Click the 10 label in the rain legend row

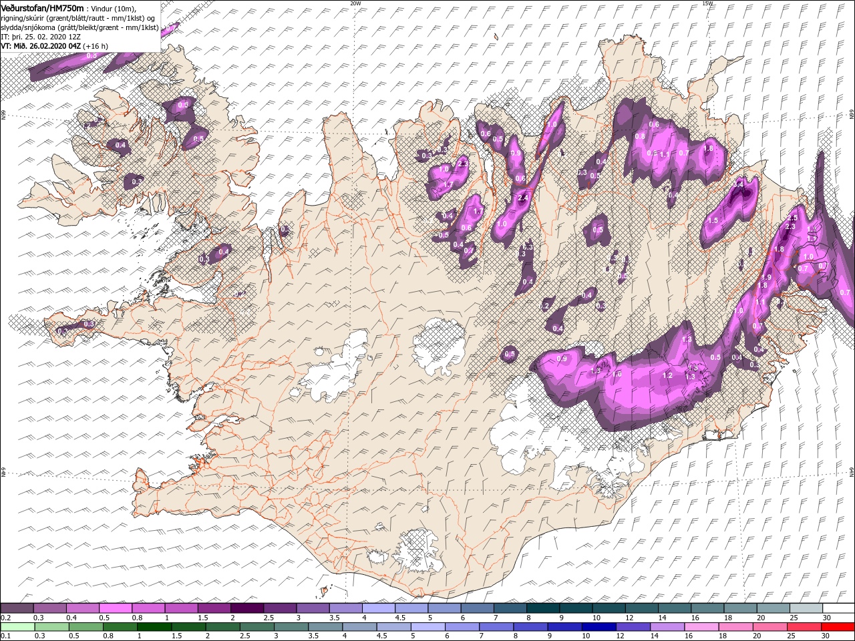(586, 636)
